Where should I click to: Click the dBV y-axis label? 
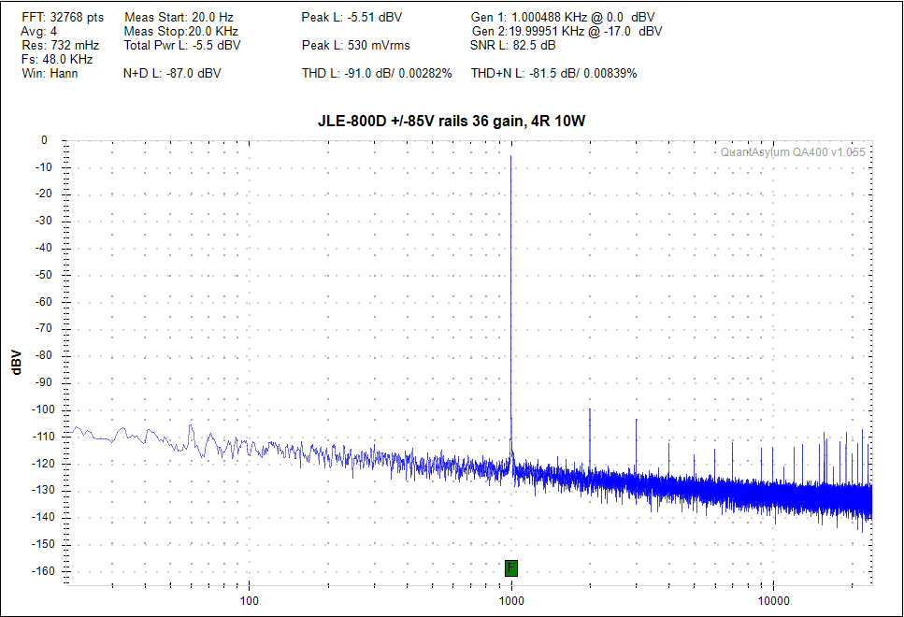(x=16, y=362)
